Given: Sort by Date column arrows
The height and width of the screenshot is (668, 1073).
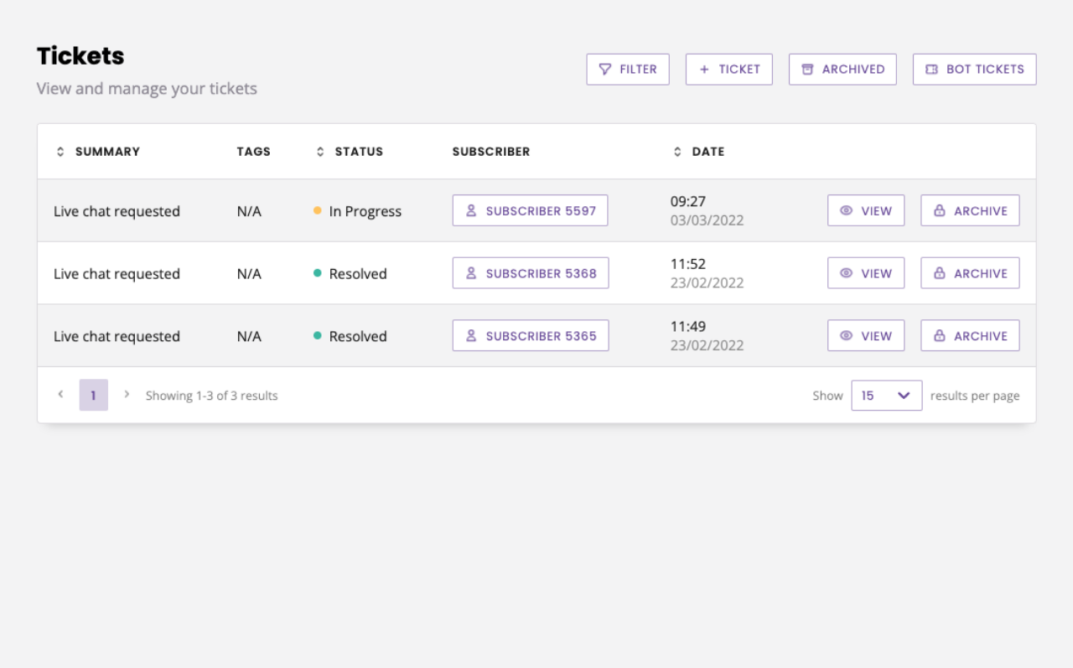Looking at the screenshot, I should click(677, 152).
